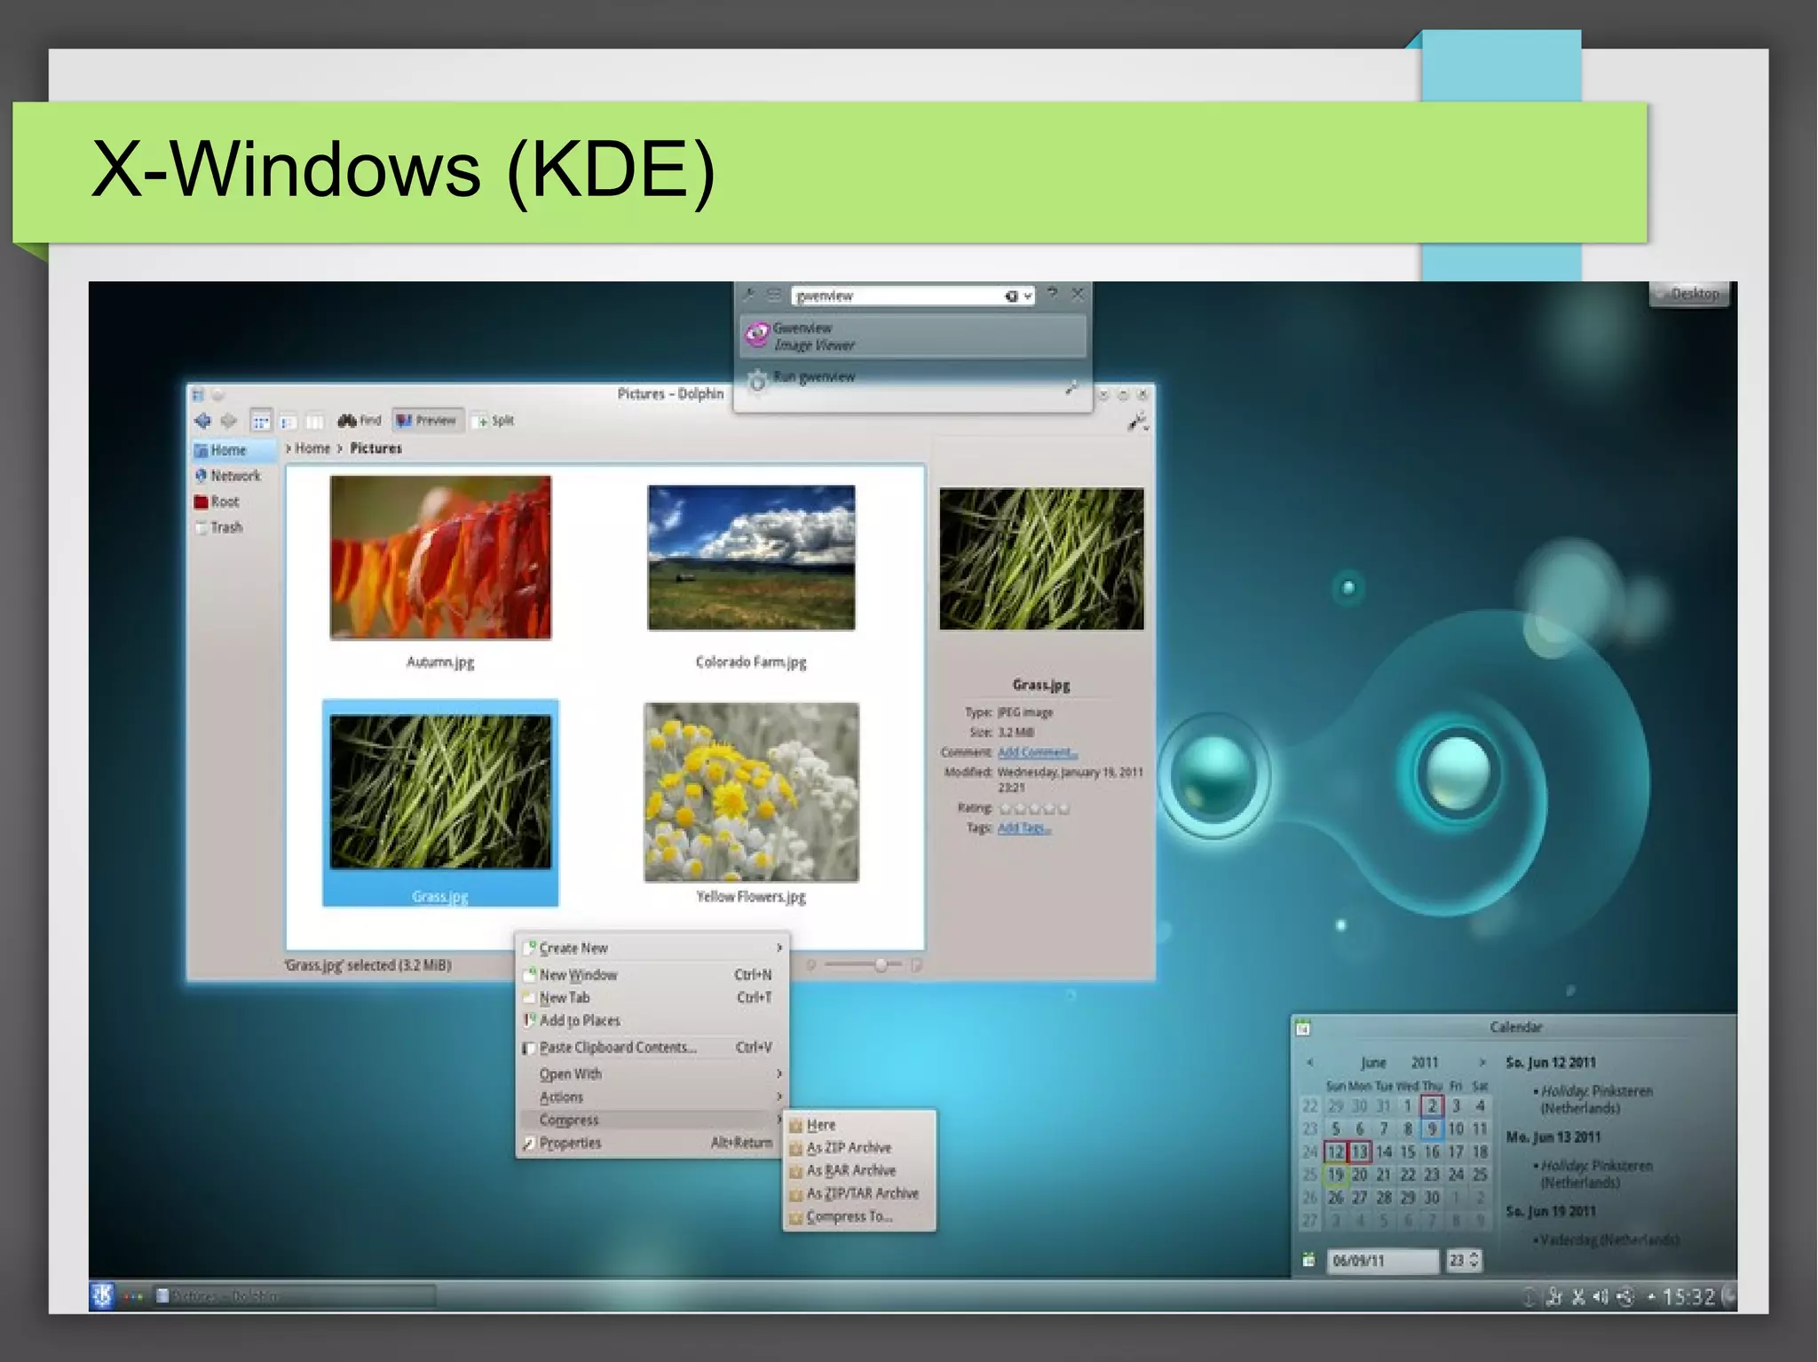1818x1362 pixels.
Task: Choose Compress To... option
Action: tap(858, 1216)
